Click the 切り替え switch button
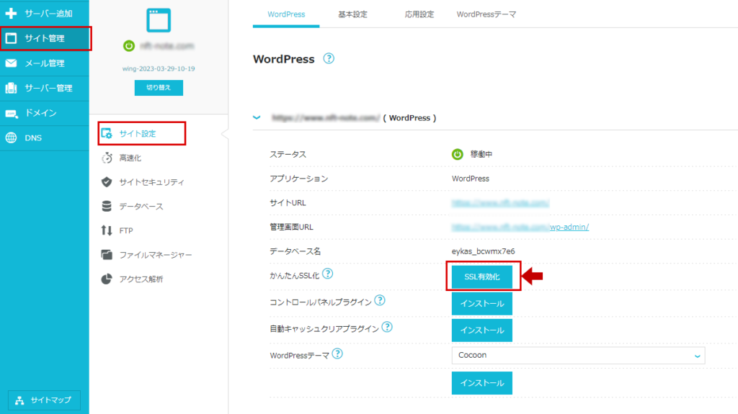Viewport: 738px width, 414px height. click(x=159, y=88)
